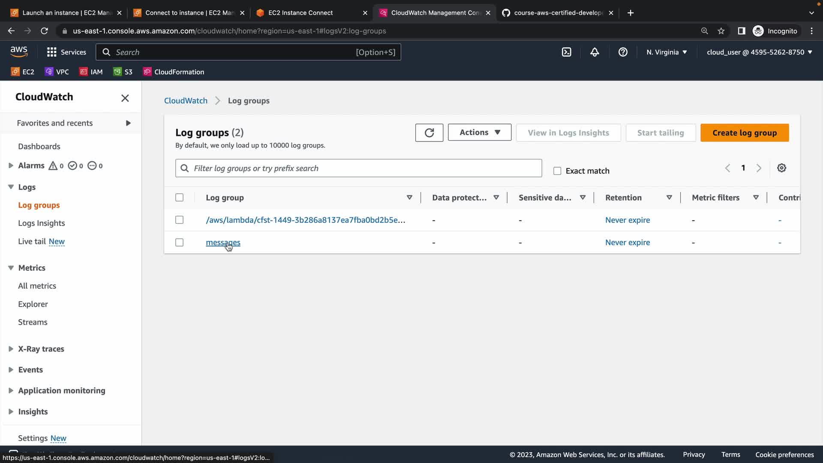Open AWS CloudShell icon in top bar
The height and width of the screenshot is (463, 823).
566,52
